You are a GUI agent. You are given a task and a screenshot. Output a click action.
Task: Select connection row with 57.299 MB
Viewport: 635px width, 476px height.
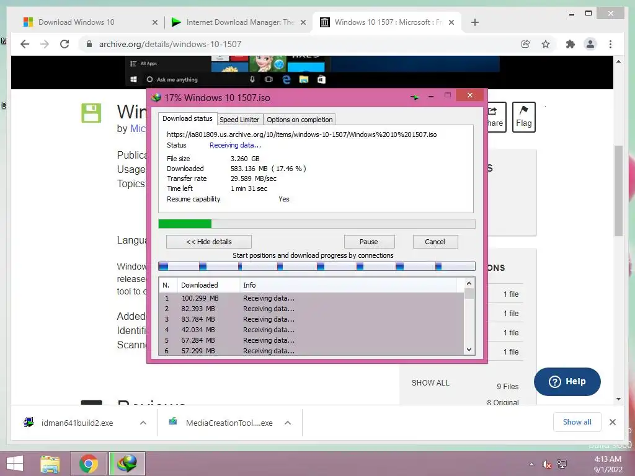click(311, 351)
